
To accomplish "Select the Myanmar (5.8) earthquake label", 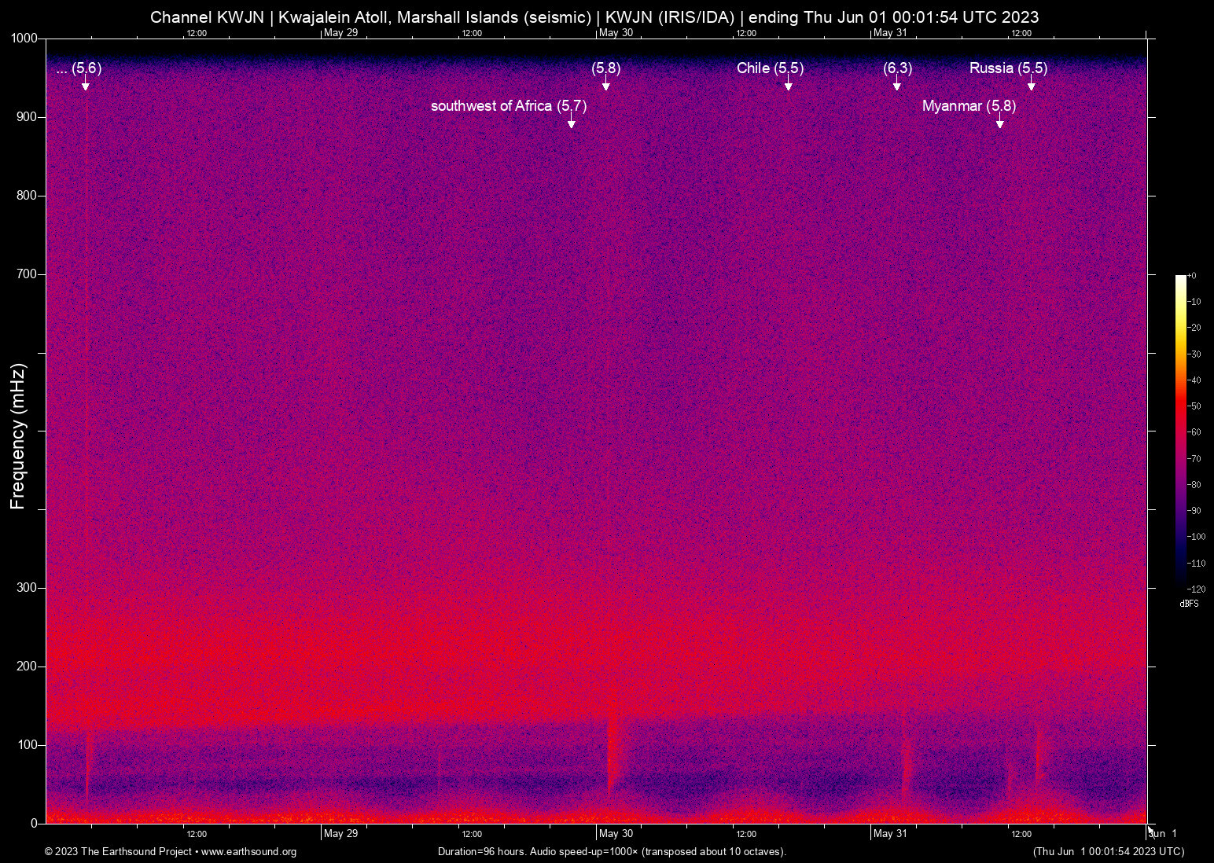I will point(969,105).
